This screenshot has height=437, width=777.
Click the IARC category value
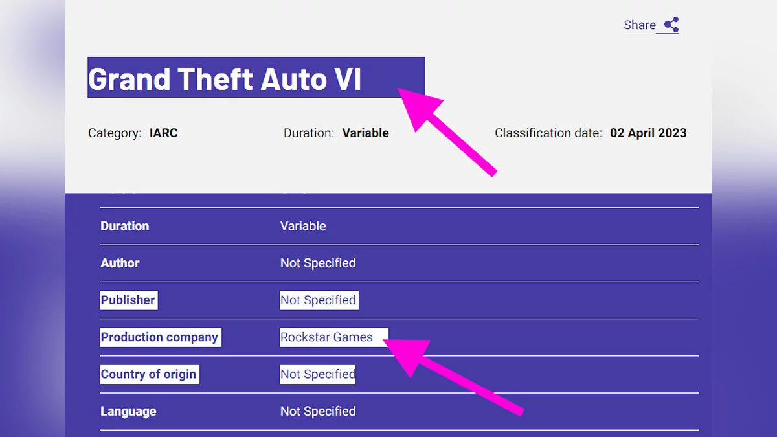pos(163,133)
